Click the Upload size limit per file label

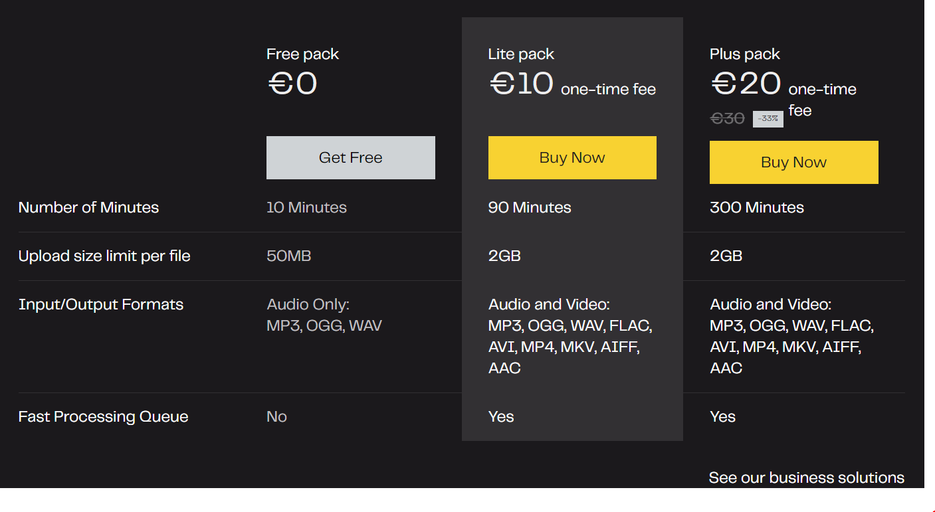click(104, 256)
